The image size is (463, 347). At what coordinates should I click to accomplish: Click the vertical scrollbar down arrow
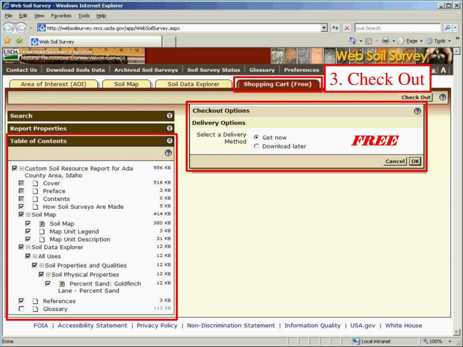pos(457,332)
